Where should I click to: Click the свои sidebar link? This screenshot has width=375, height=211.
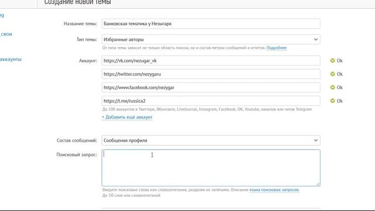coord(6,34)
